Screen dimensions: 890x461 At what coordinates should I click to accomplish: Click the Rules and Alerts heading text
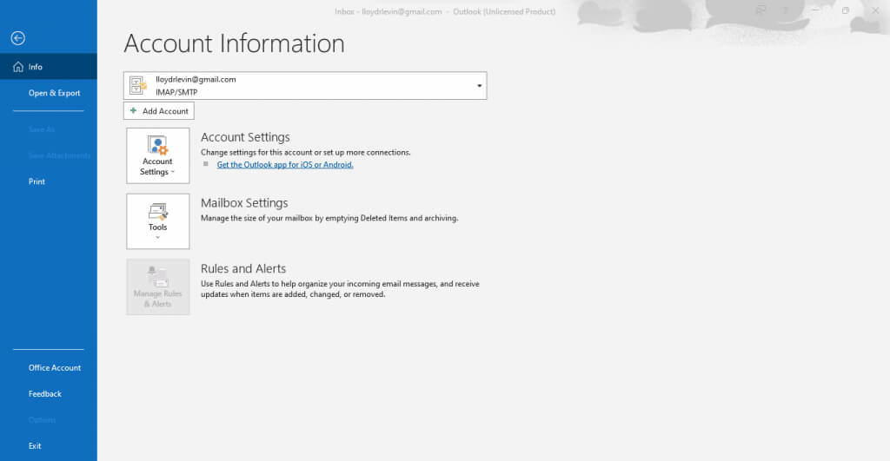pos(243,269)
